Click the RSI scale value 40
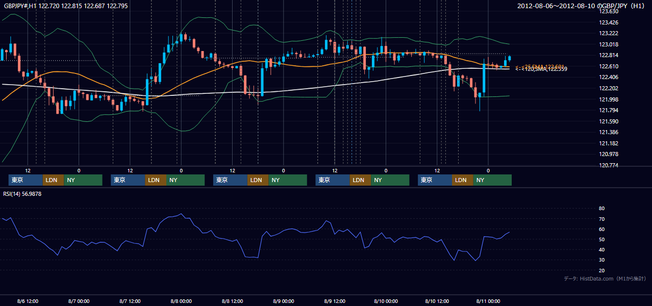This screenshot has width=652, height=306. pyautogui.click(x=601, y=250)
